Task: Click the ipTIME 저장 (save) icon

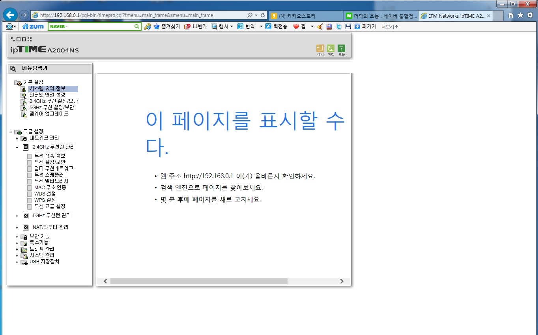Action: coord(331,48)
